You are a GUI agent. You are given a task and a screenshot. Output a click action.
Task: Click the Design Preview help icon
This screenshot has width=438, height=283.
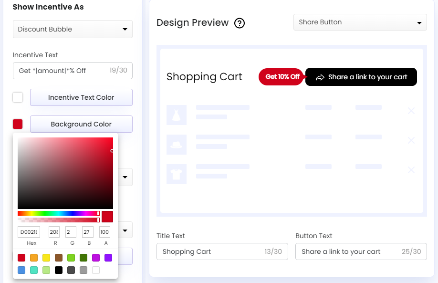[240, 23]
